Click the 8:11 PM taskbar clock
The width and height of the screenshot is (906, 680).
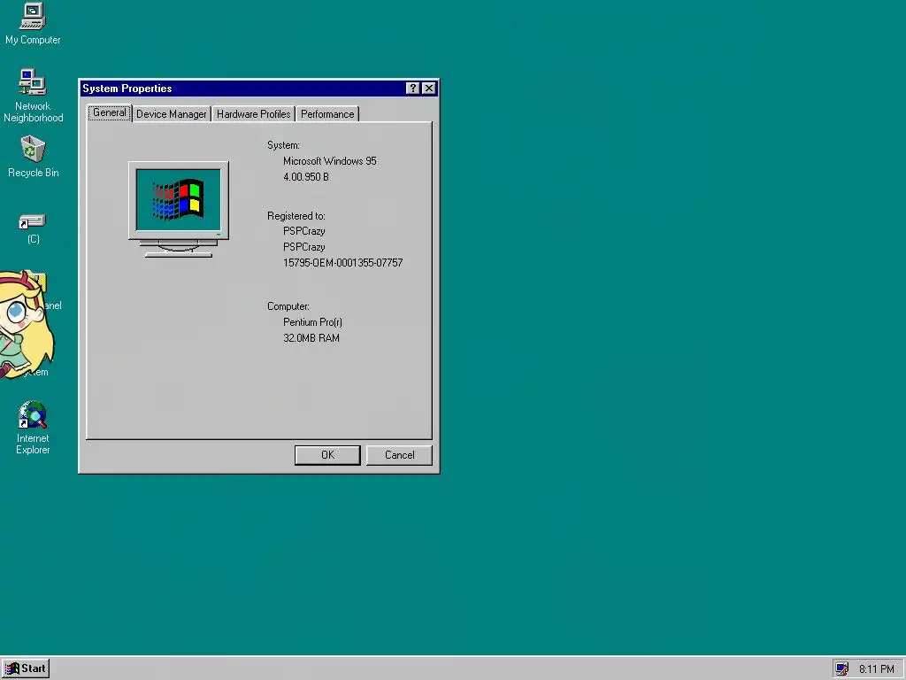pos(877,669)
